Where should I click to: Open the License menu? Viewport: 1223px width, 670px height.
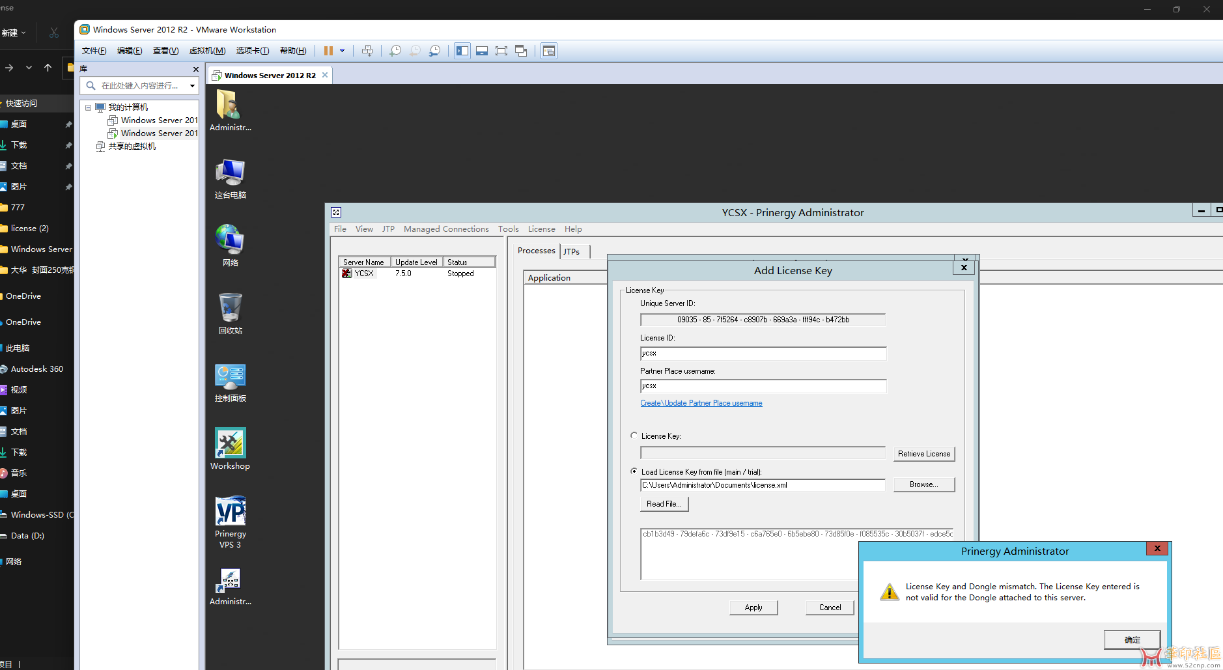point(541,229)
